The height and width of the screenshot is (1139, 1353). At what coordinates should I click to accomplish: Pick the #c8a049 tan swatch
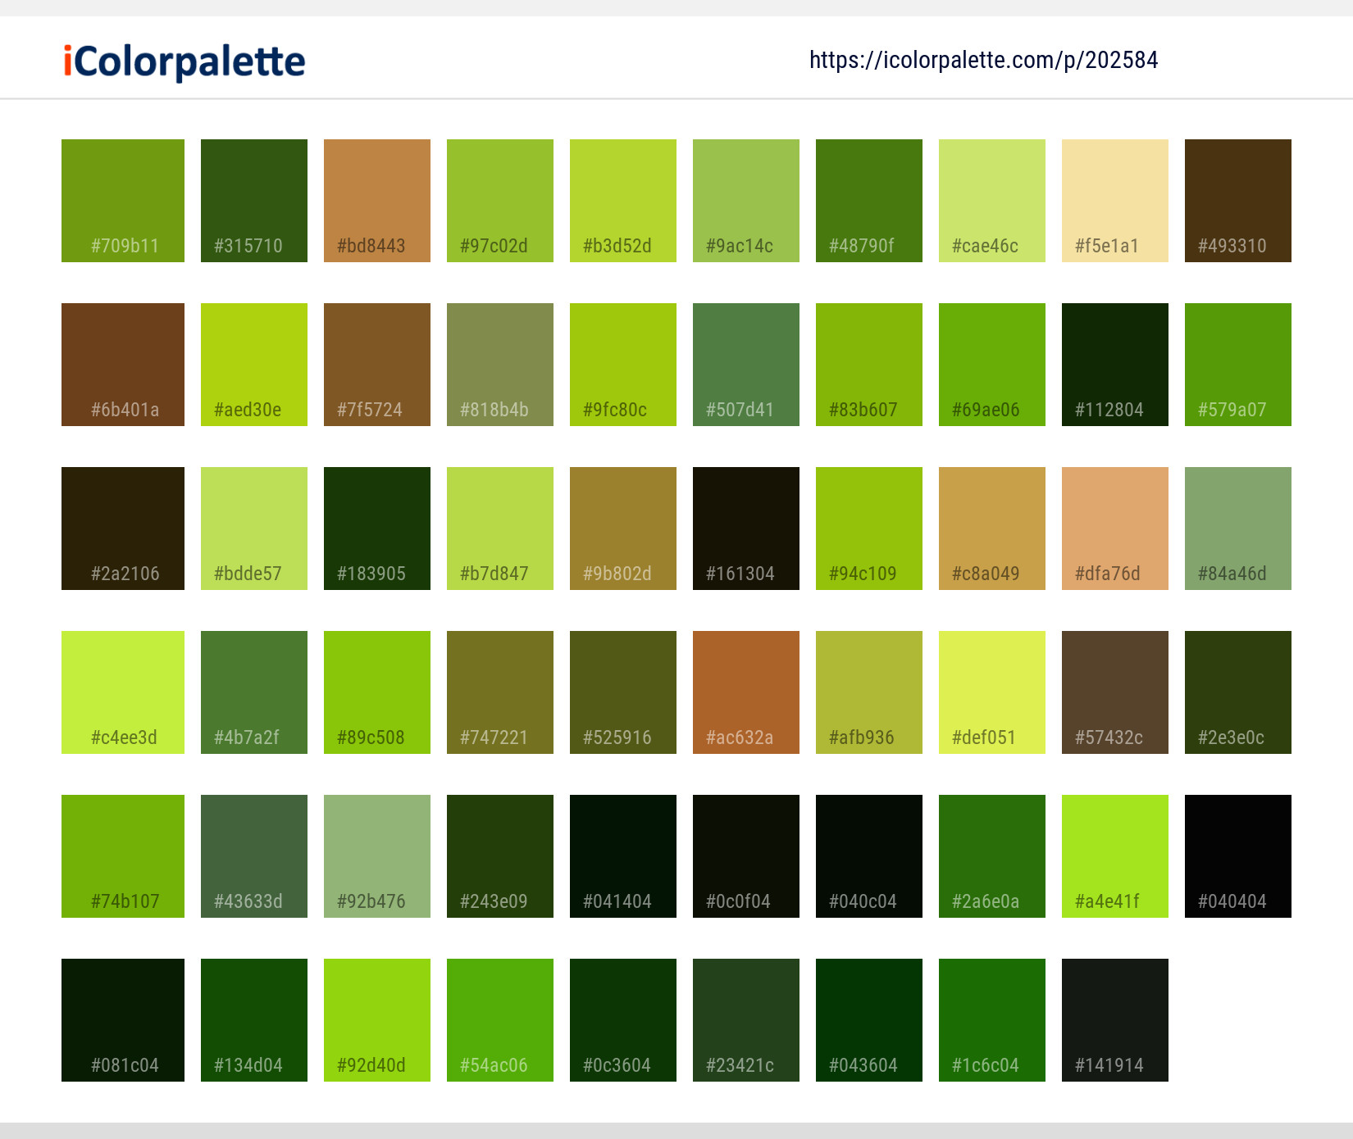992,529
